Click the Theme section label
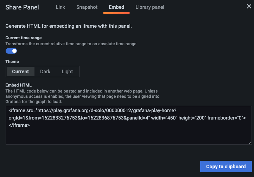254x177 pixels. click(x=12, y=62)
